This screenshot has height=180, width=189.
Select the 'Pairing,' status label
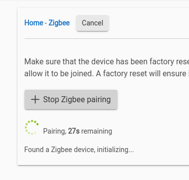click(x=55, y=131)
